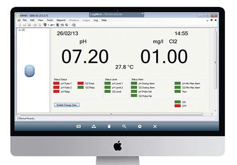Click the LogMeIn keyboard icon
The image size is (237, 165).
coord(78,126)
